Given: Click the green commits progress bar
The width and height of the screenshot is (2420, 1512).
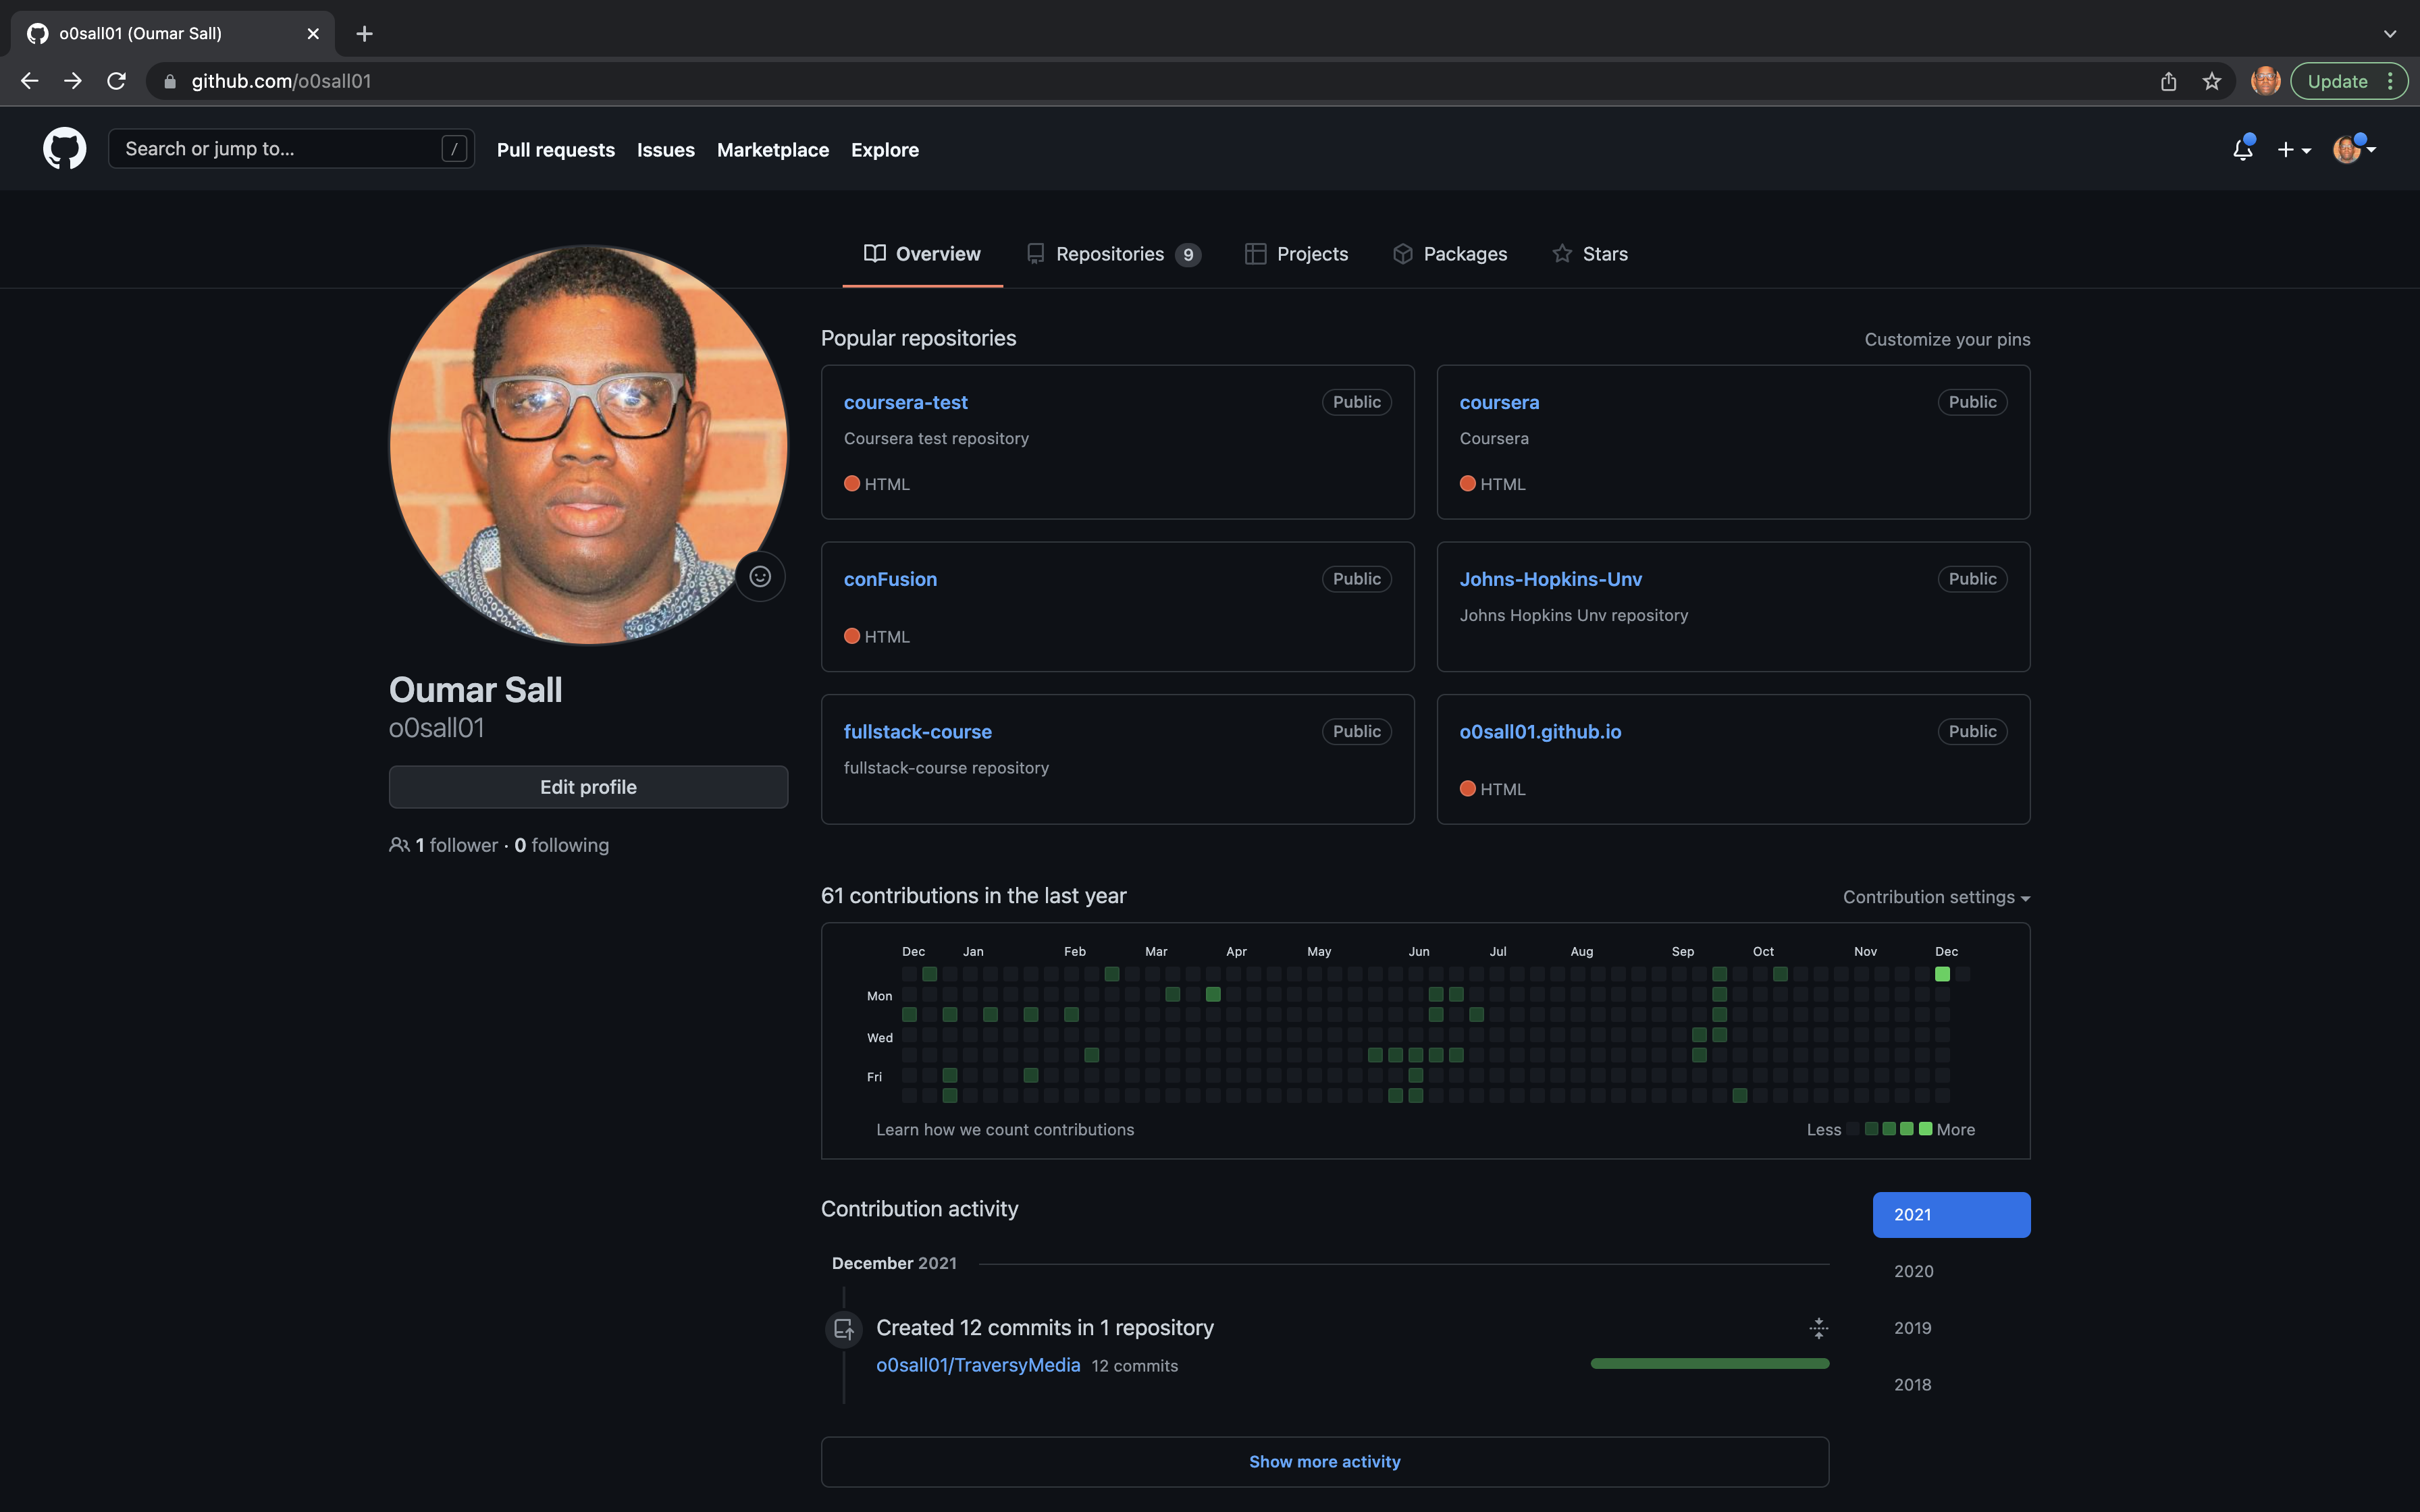Looking at the screenshot, I should (x=1710, y=1364).
